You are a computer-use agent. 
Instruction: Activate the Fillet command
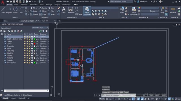click(x=51, y=11)
